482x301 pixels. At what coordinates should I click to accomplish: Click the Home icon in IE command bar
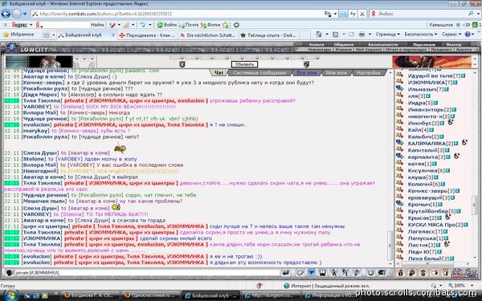pos(318,35)
